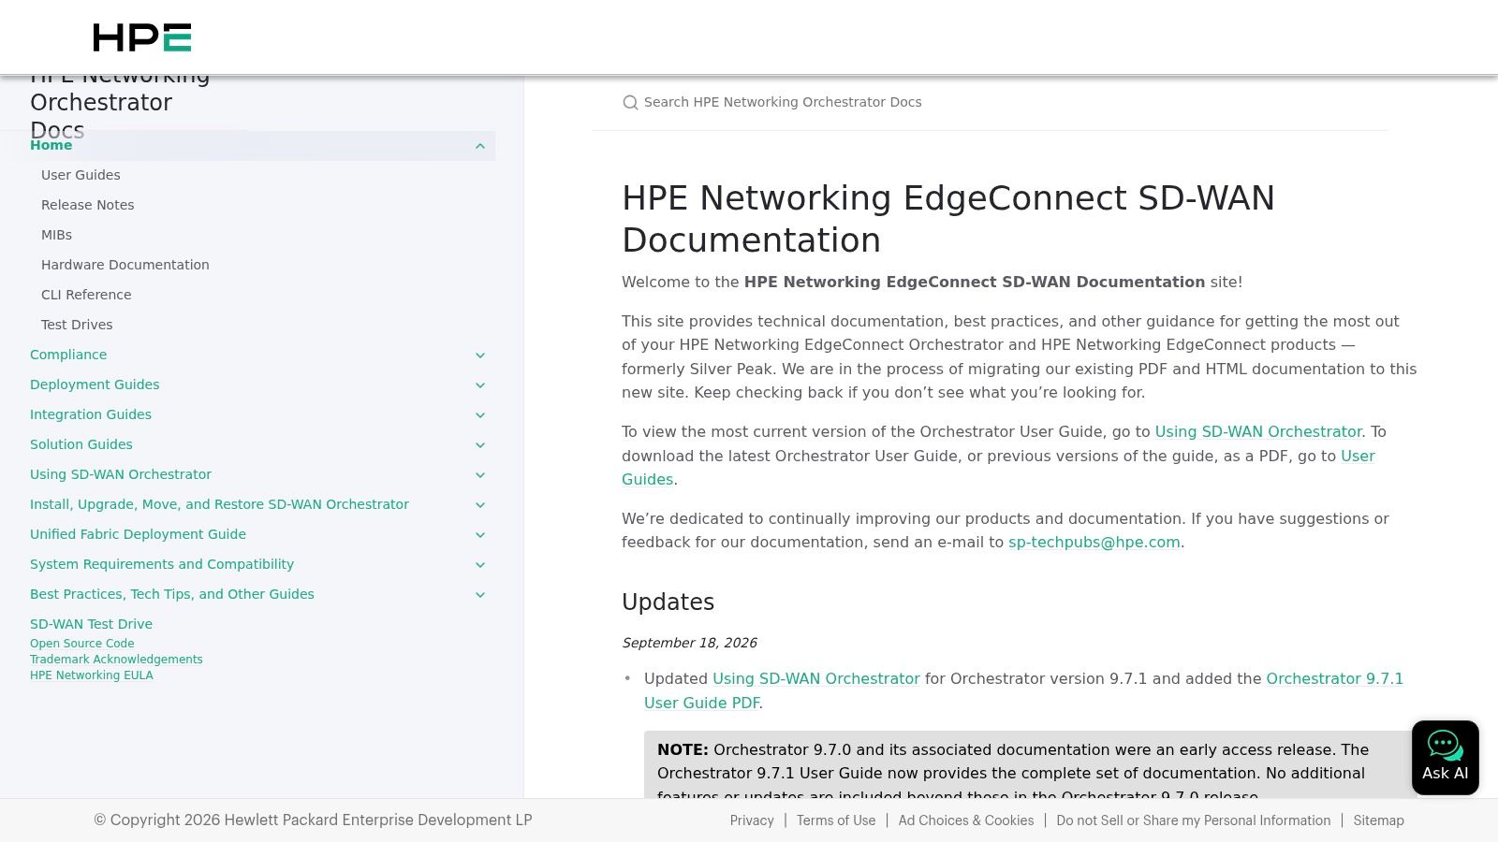Expand Unified Fabric Deployment Guide chevron

480,535
